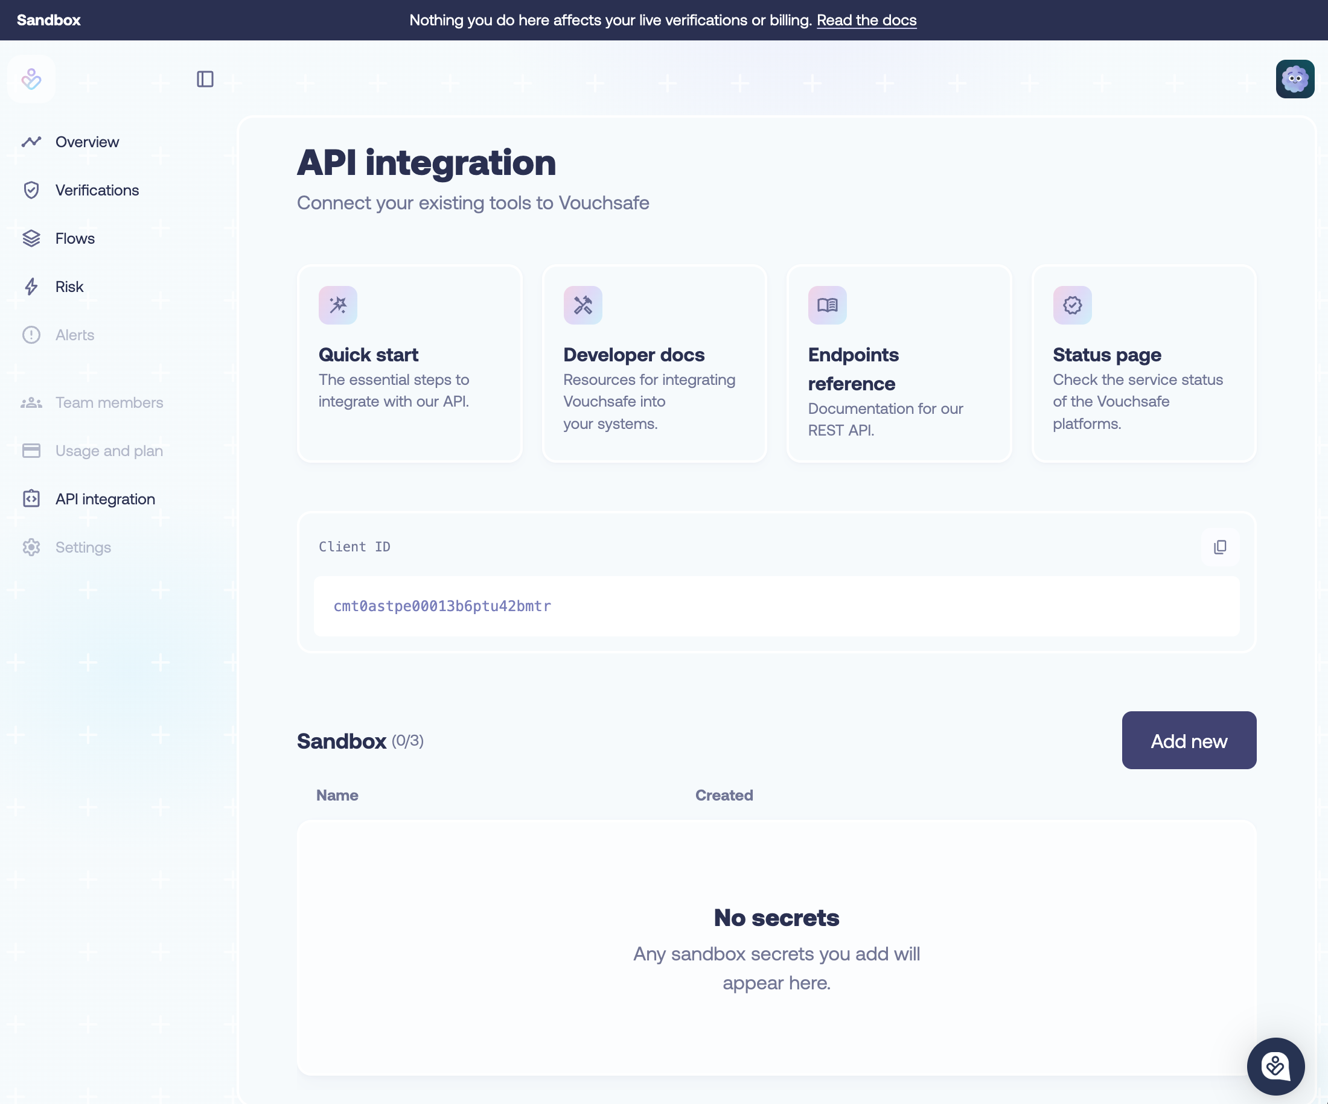The height and width of the screenshot is (1104, 1328).
Task: Click the Status page badge icon
Action: click(1072, 305)
